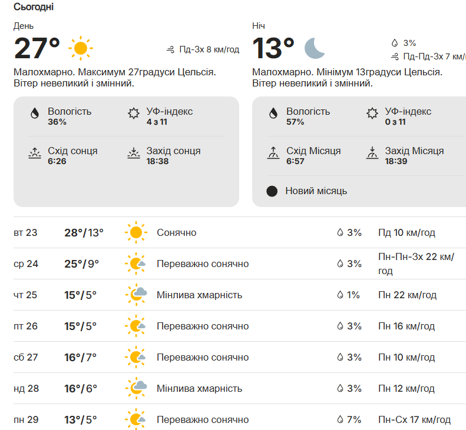Click the moonrise icon next to Схід Місяця
This screenshot has height=430, width=466.
273,153
